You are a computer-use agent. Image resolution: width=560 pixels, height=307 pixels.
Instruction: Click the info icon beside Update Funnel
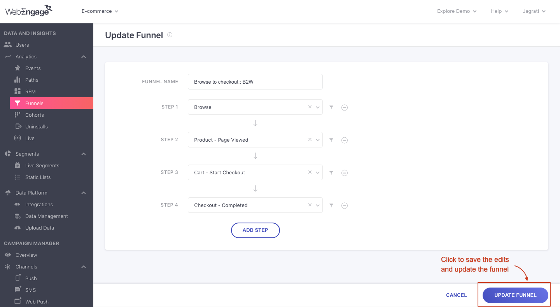coord(170,35)
